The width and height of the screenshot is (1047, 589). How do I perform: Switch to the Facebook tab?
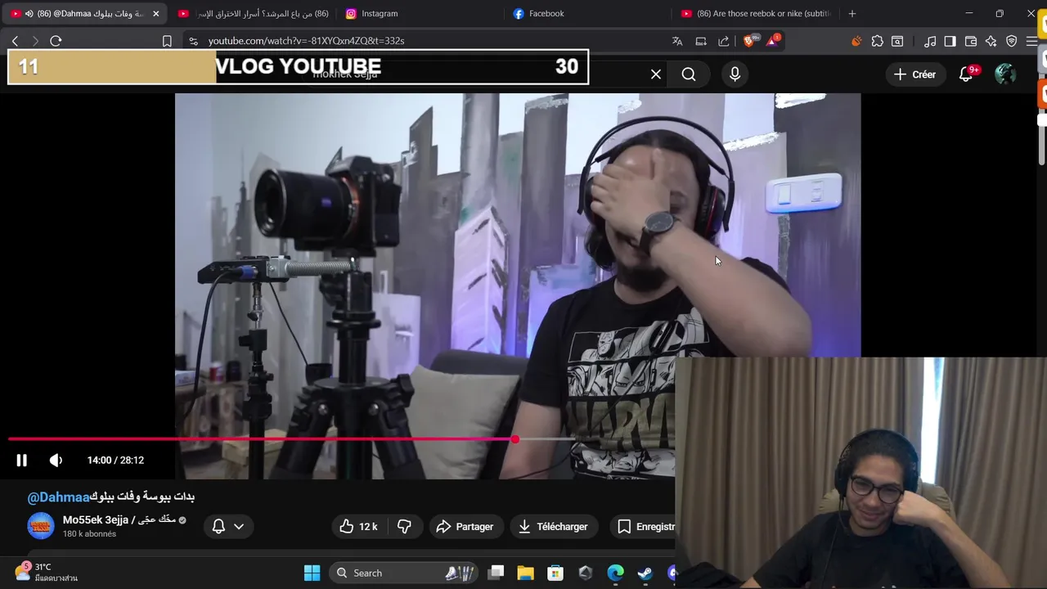point(546,14)
